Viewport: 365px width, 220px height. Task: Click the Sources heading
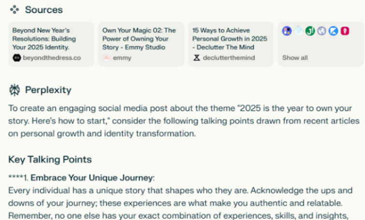coord(44,10)
